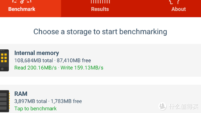Viewport: 201px width, 113px height.
Task: Click the 'Choose a storage' heading
Action: click(100, 32)
